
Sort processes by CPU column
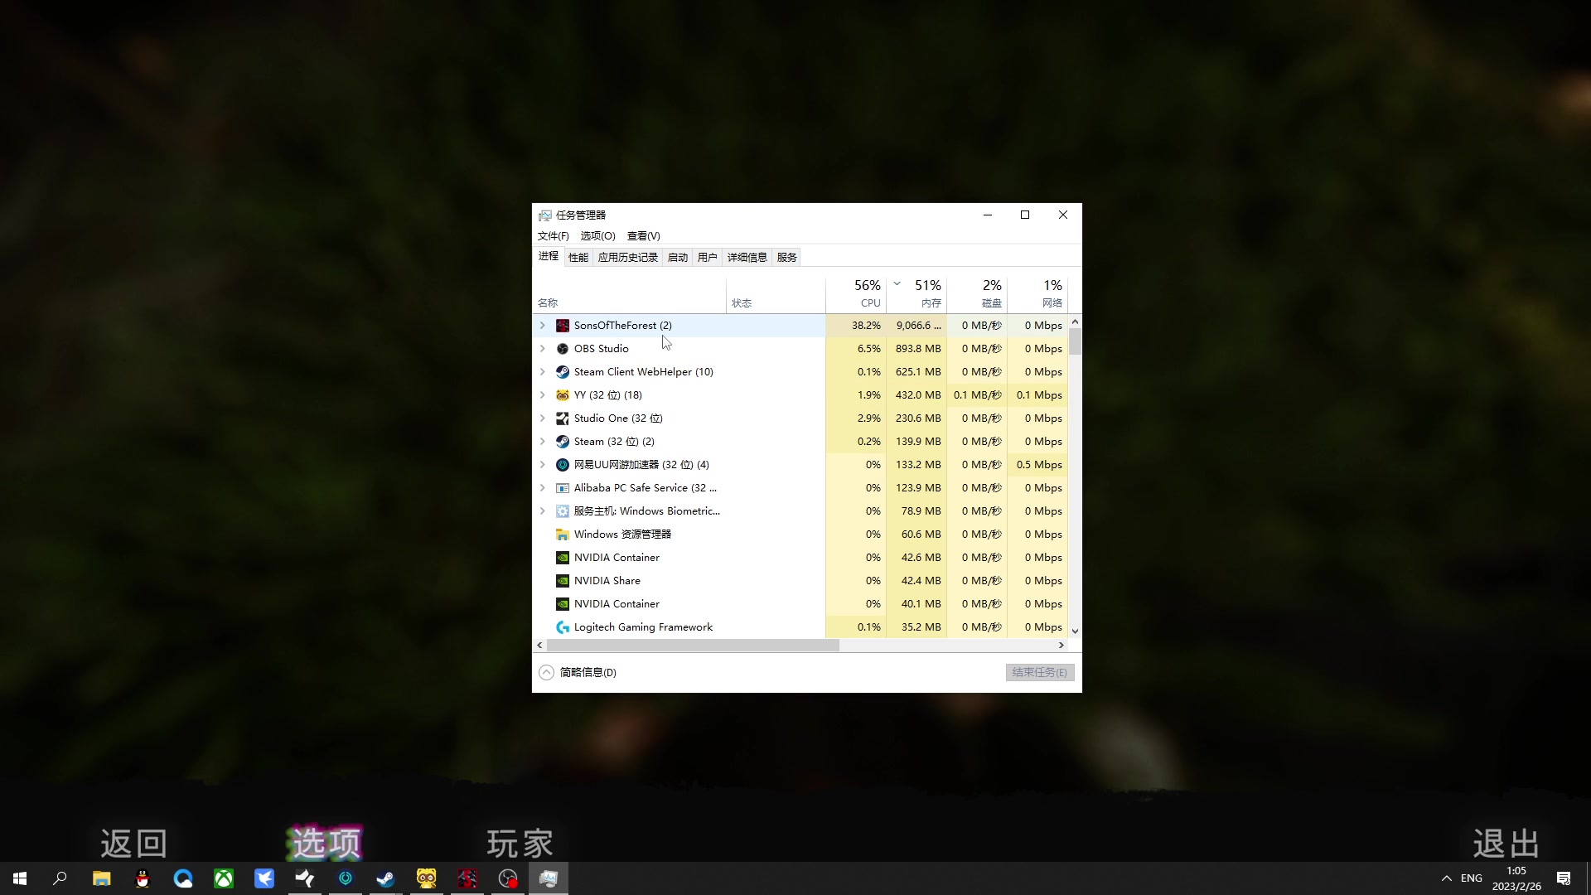click(856, 293)
